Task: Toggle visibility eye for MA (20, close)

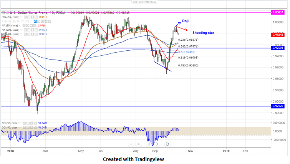Action: 24,25
